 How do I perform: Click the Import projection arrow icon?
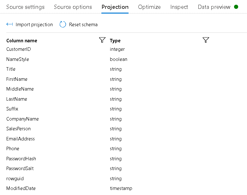pos(9,24)
